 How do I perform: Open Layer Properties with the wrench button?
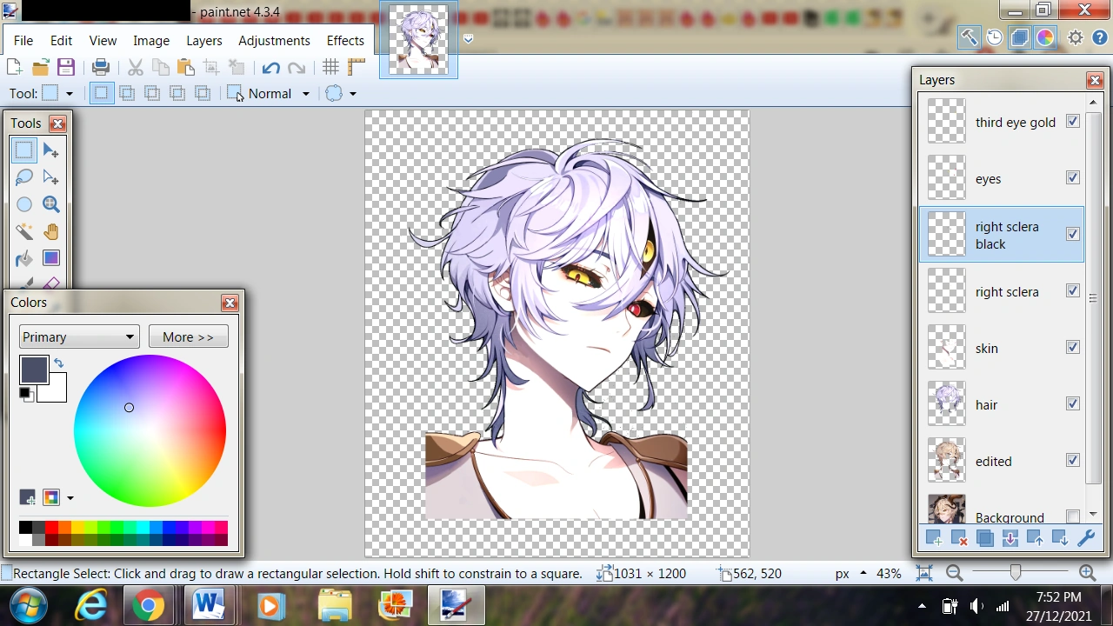click(1086, 537)
